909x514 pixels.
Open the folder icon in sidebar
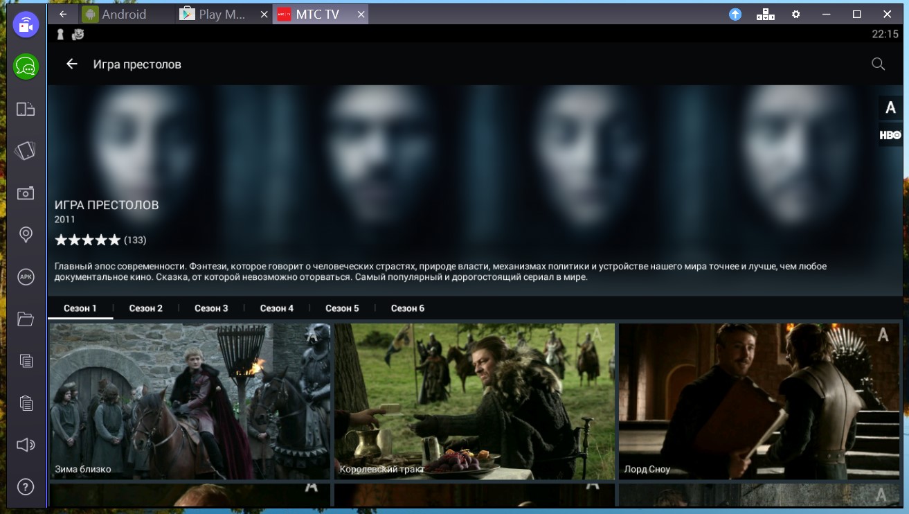(x=26, y=319)
